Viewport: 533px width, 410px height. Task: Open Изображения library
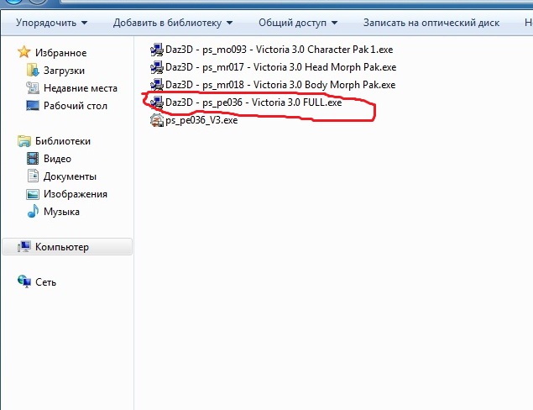75,194
